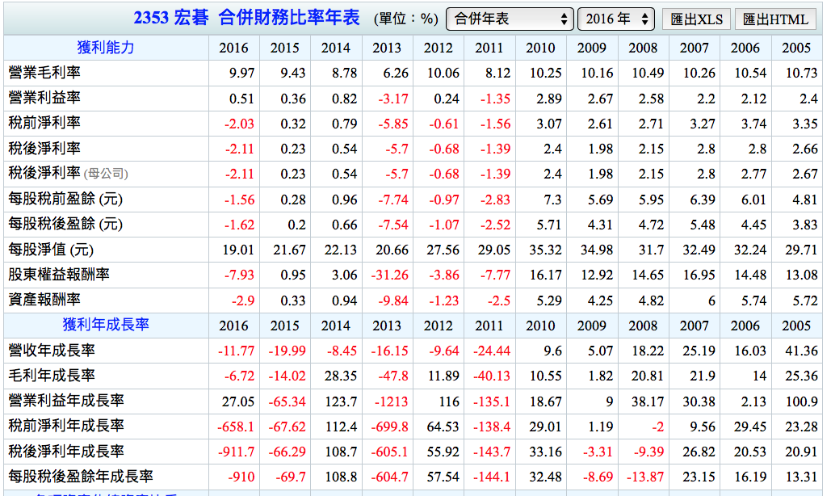Select the 營收年成長率 row label
This screenshot has height=496, width=831.
click(52, 351)
